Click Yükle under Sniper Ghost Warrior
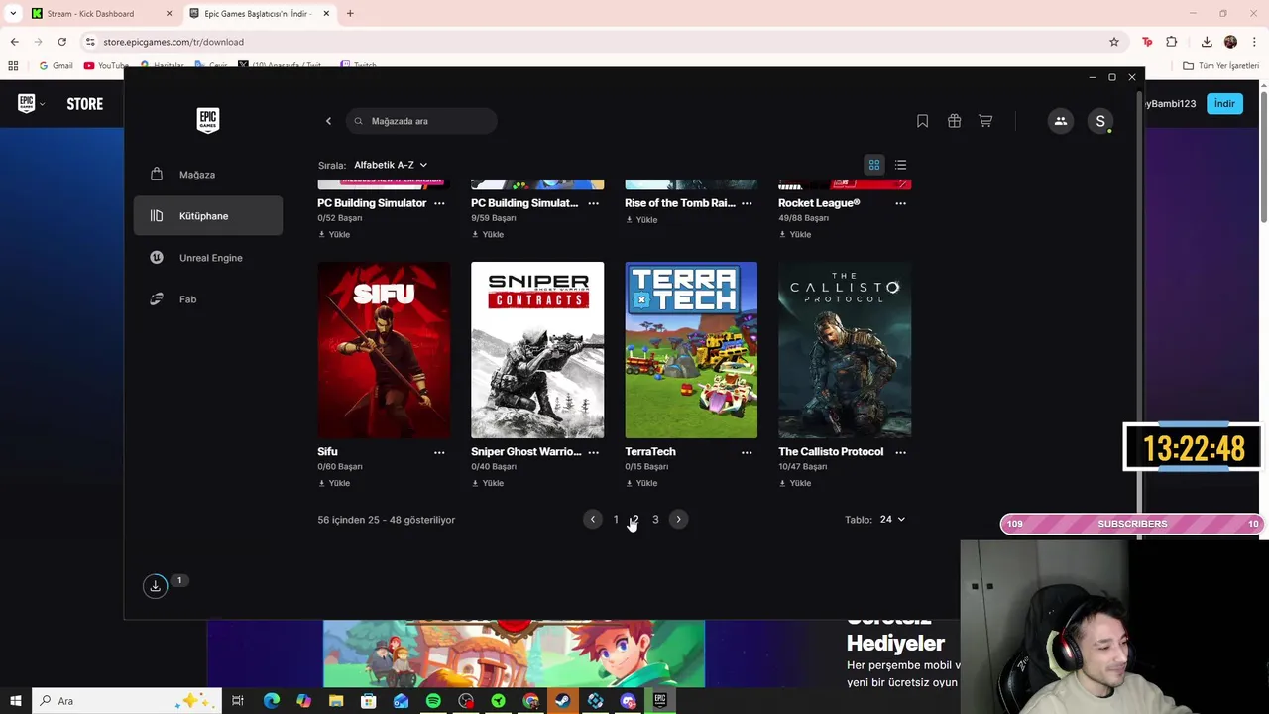 tap(488, 483)
